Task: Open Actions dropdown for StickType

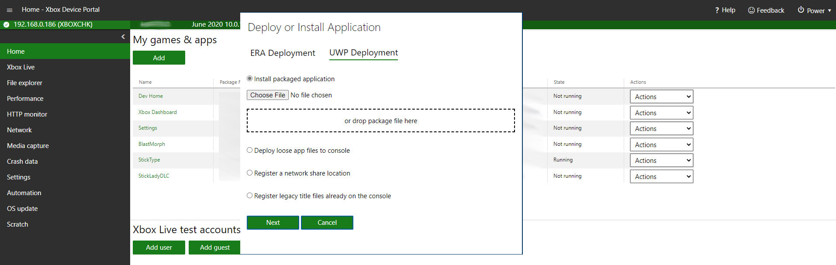Action: pos(661,160)
